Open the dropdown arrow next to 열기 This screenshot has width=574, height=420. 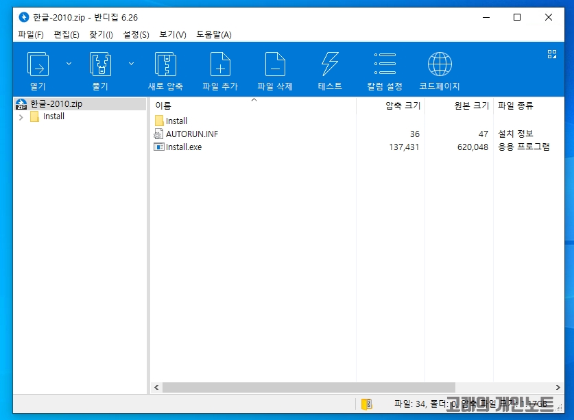click(x=69, y=64)
